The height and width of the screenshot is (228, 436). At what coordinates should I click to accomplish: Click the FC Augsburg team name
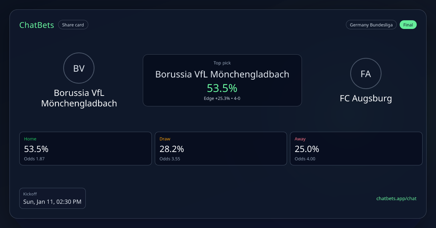click(366, 98)
